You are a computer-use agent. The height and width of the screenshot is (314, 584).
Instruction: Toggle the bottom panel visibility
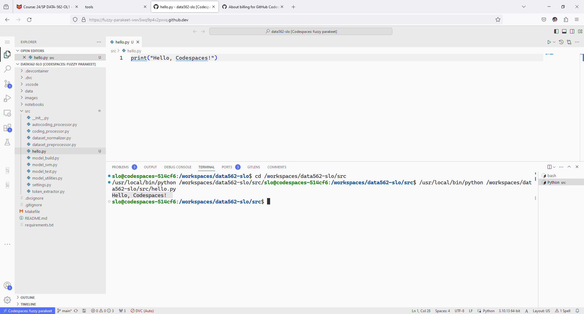coord(564,31)
